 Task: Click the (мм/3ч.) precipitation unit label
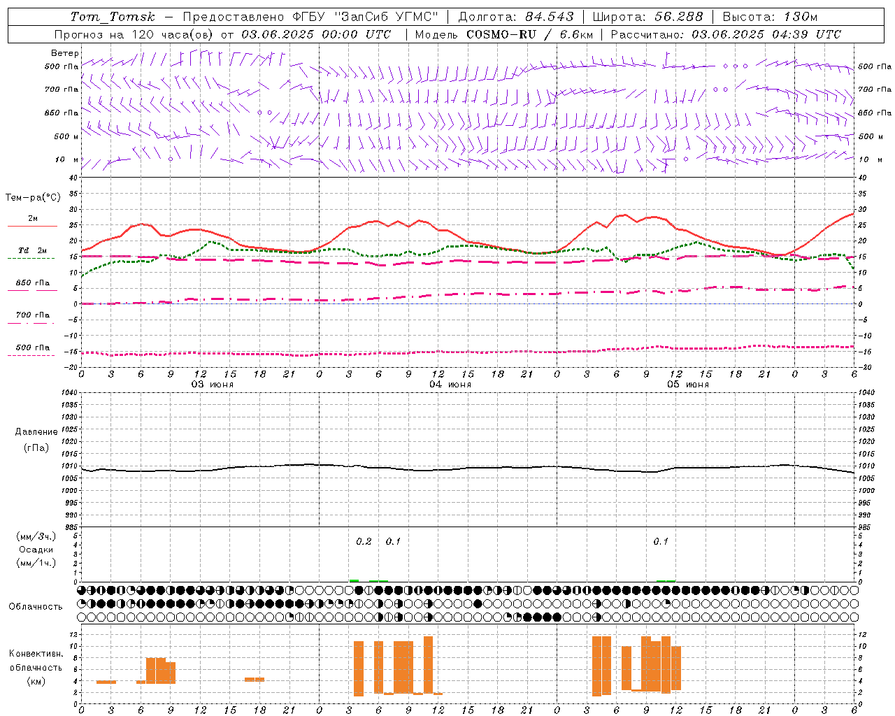click(36, 536)
